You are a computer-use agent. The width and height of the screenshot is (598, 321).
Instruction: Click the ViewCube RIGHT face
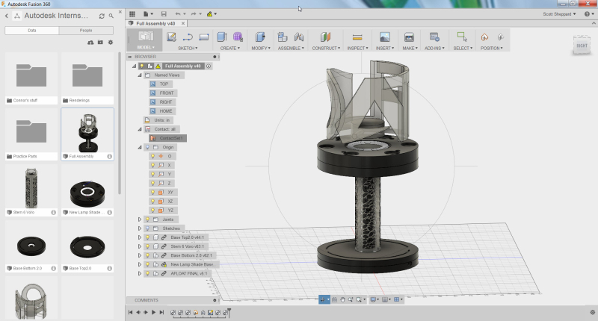582,46
